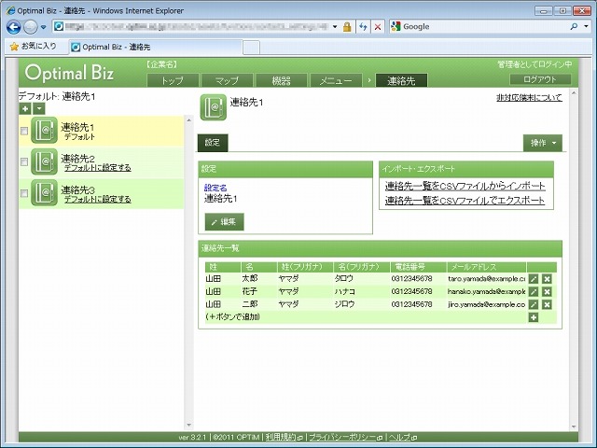Click the taro.yamada email cell
597x448 pixels.
pos(487,279)
